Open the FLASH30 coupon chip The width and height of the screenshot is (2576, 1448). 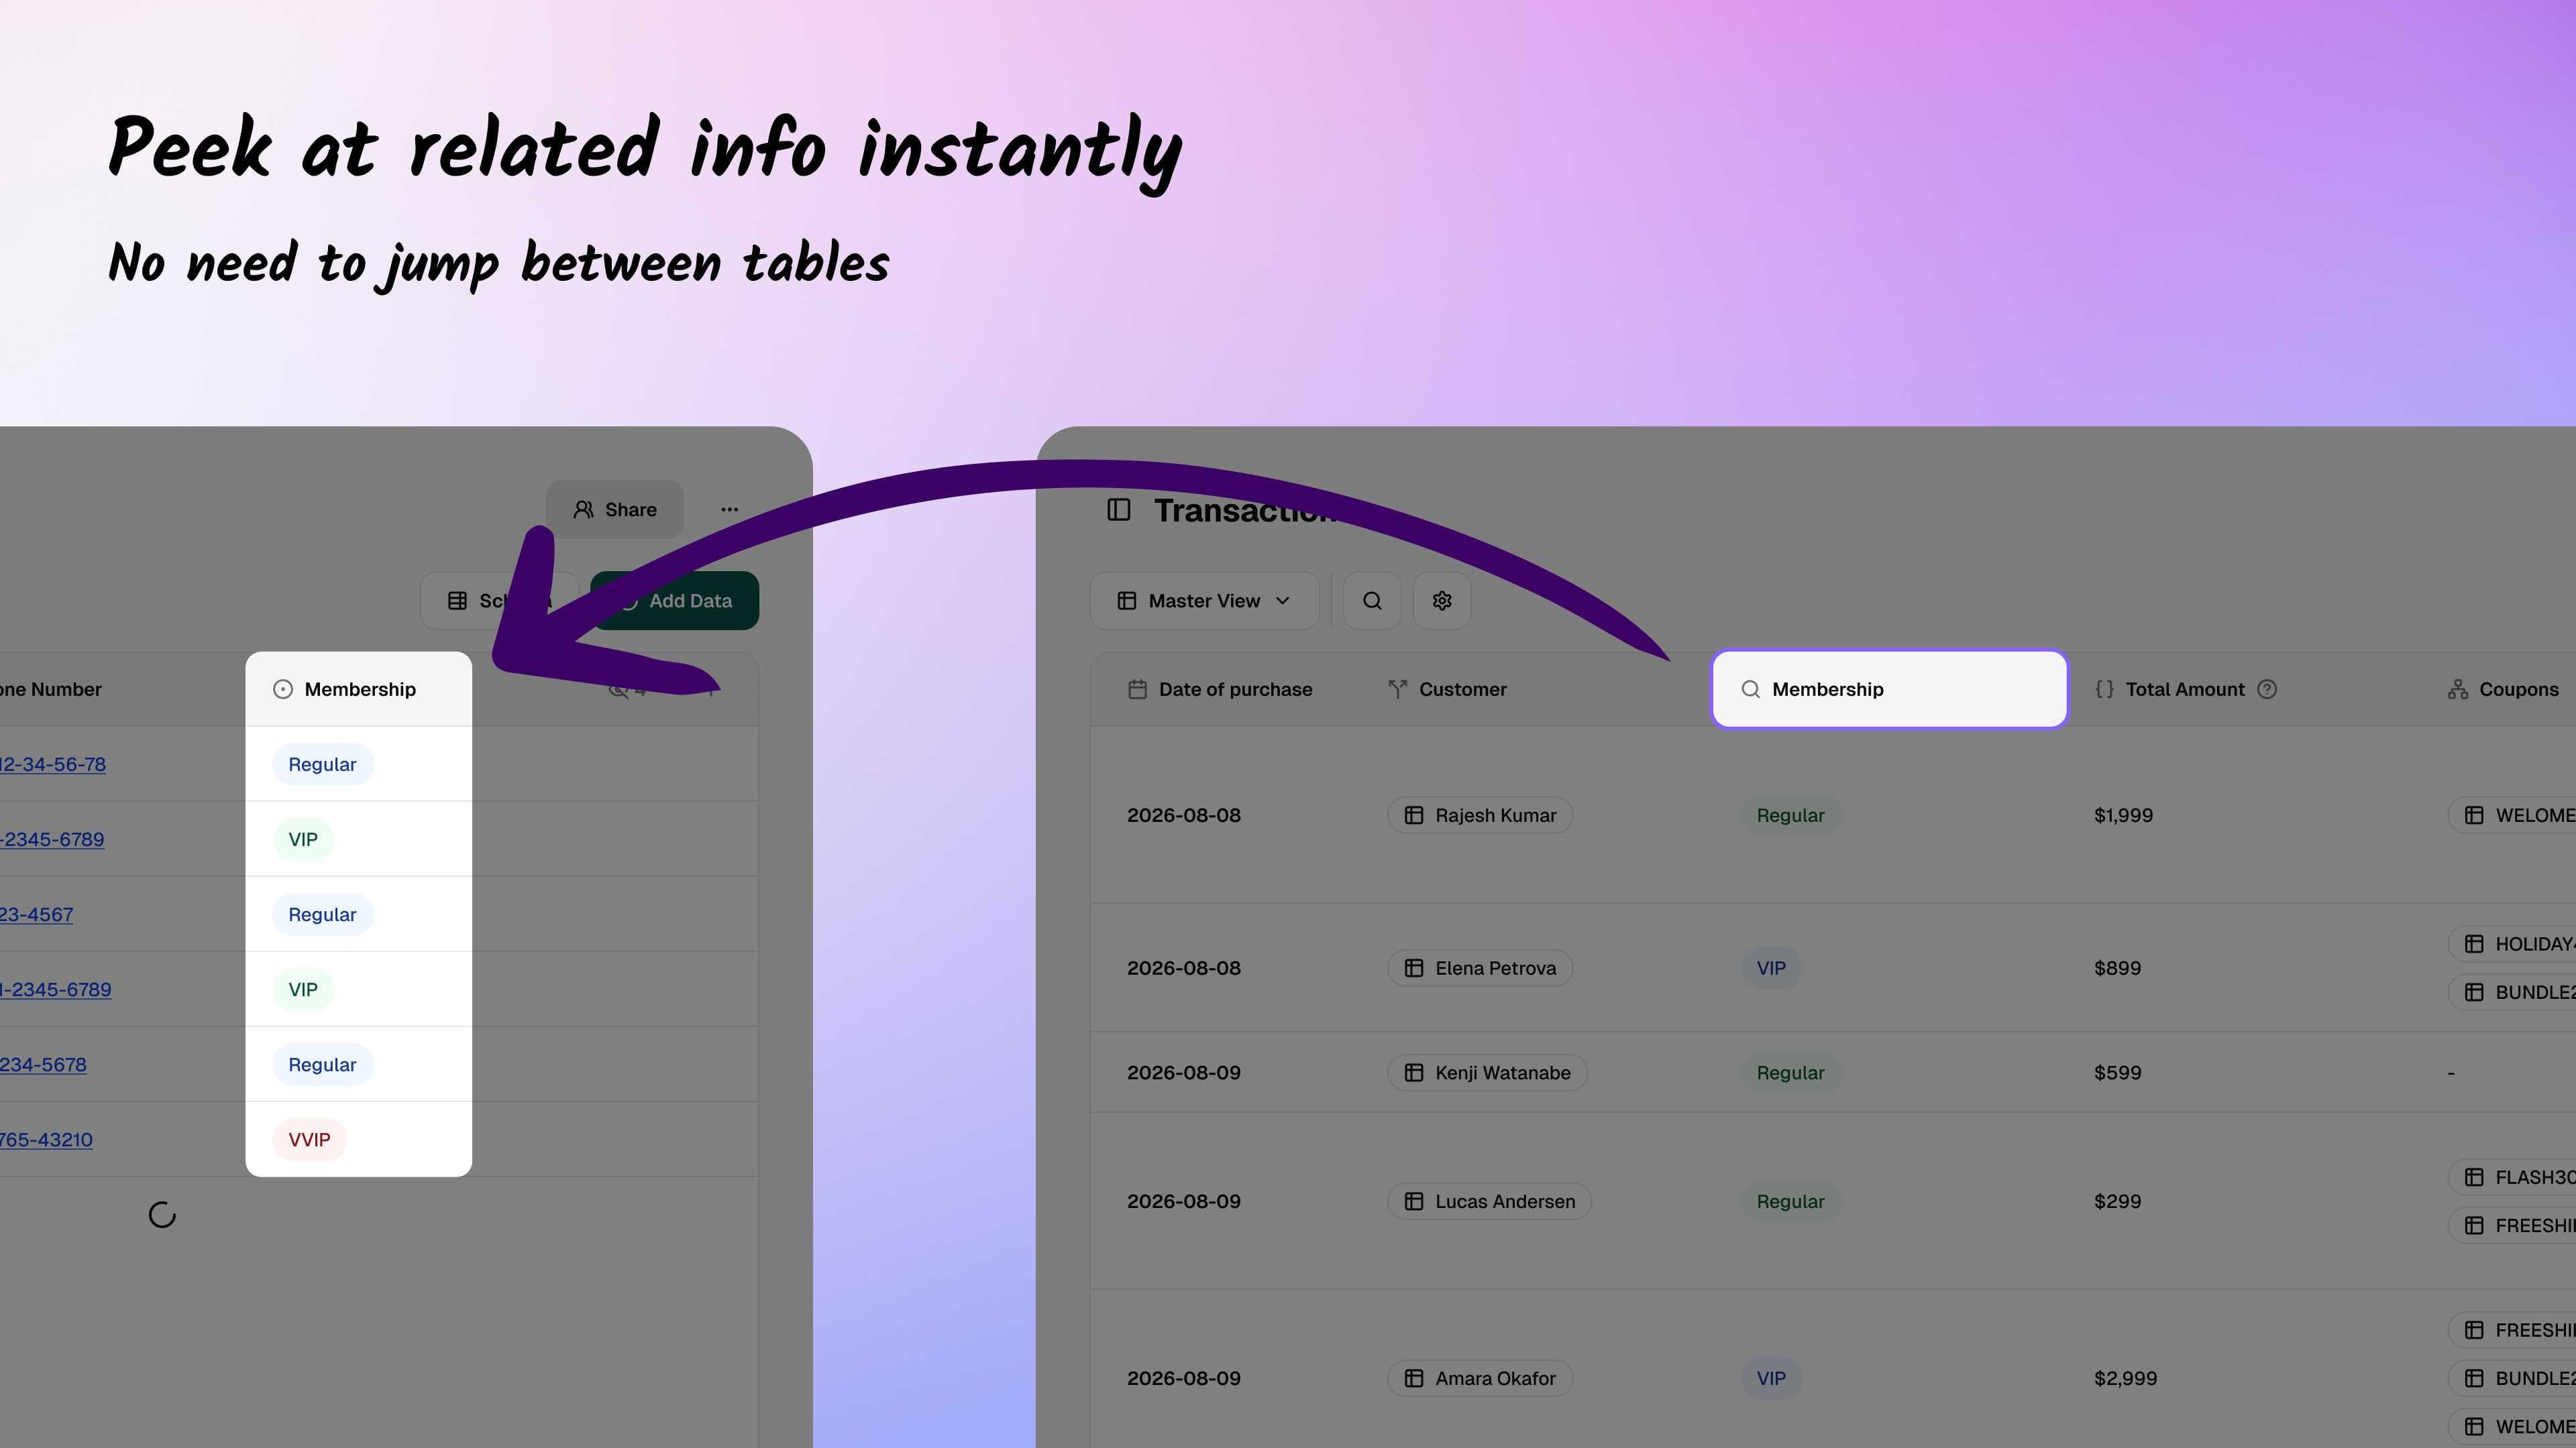click(x=2512, y=1177)
